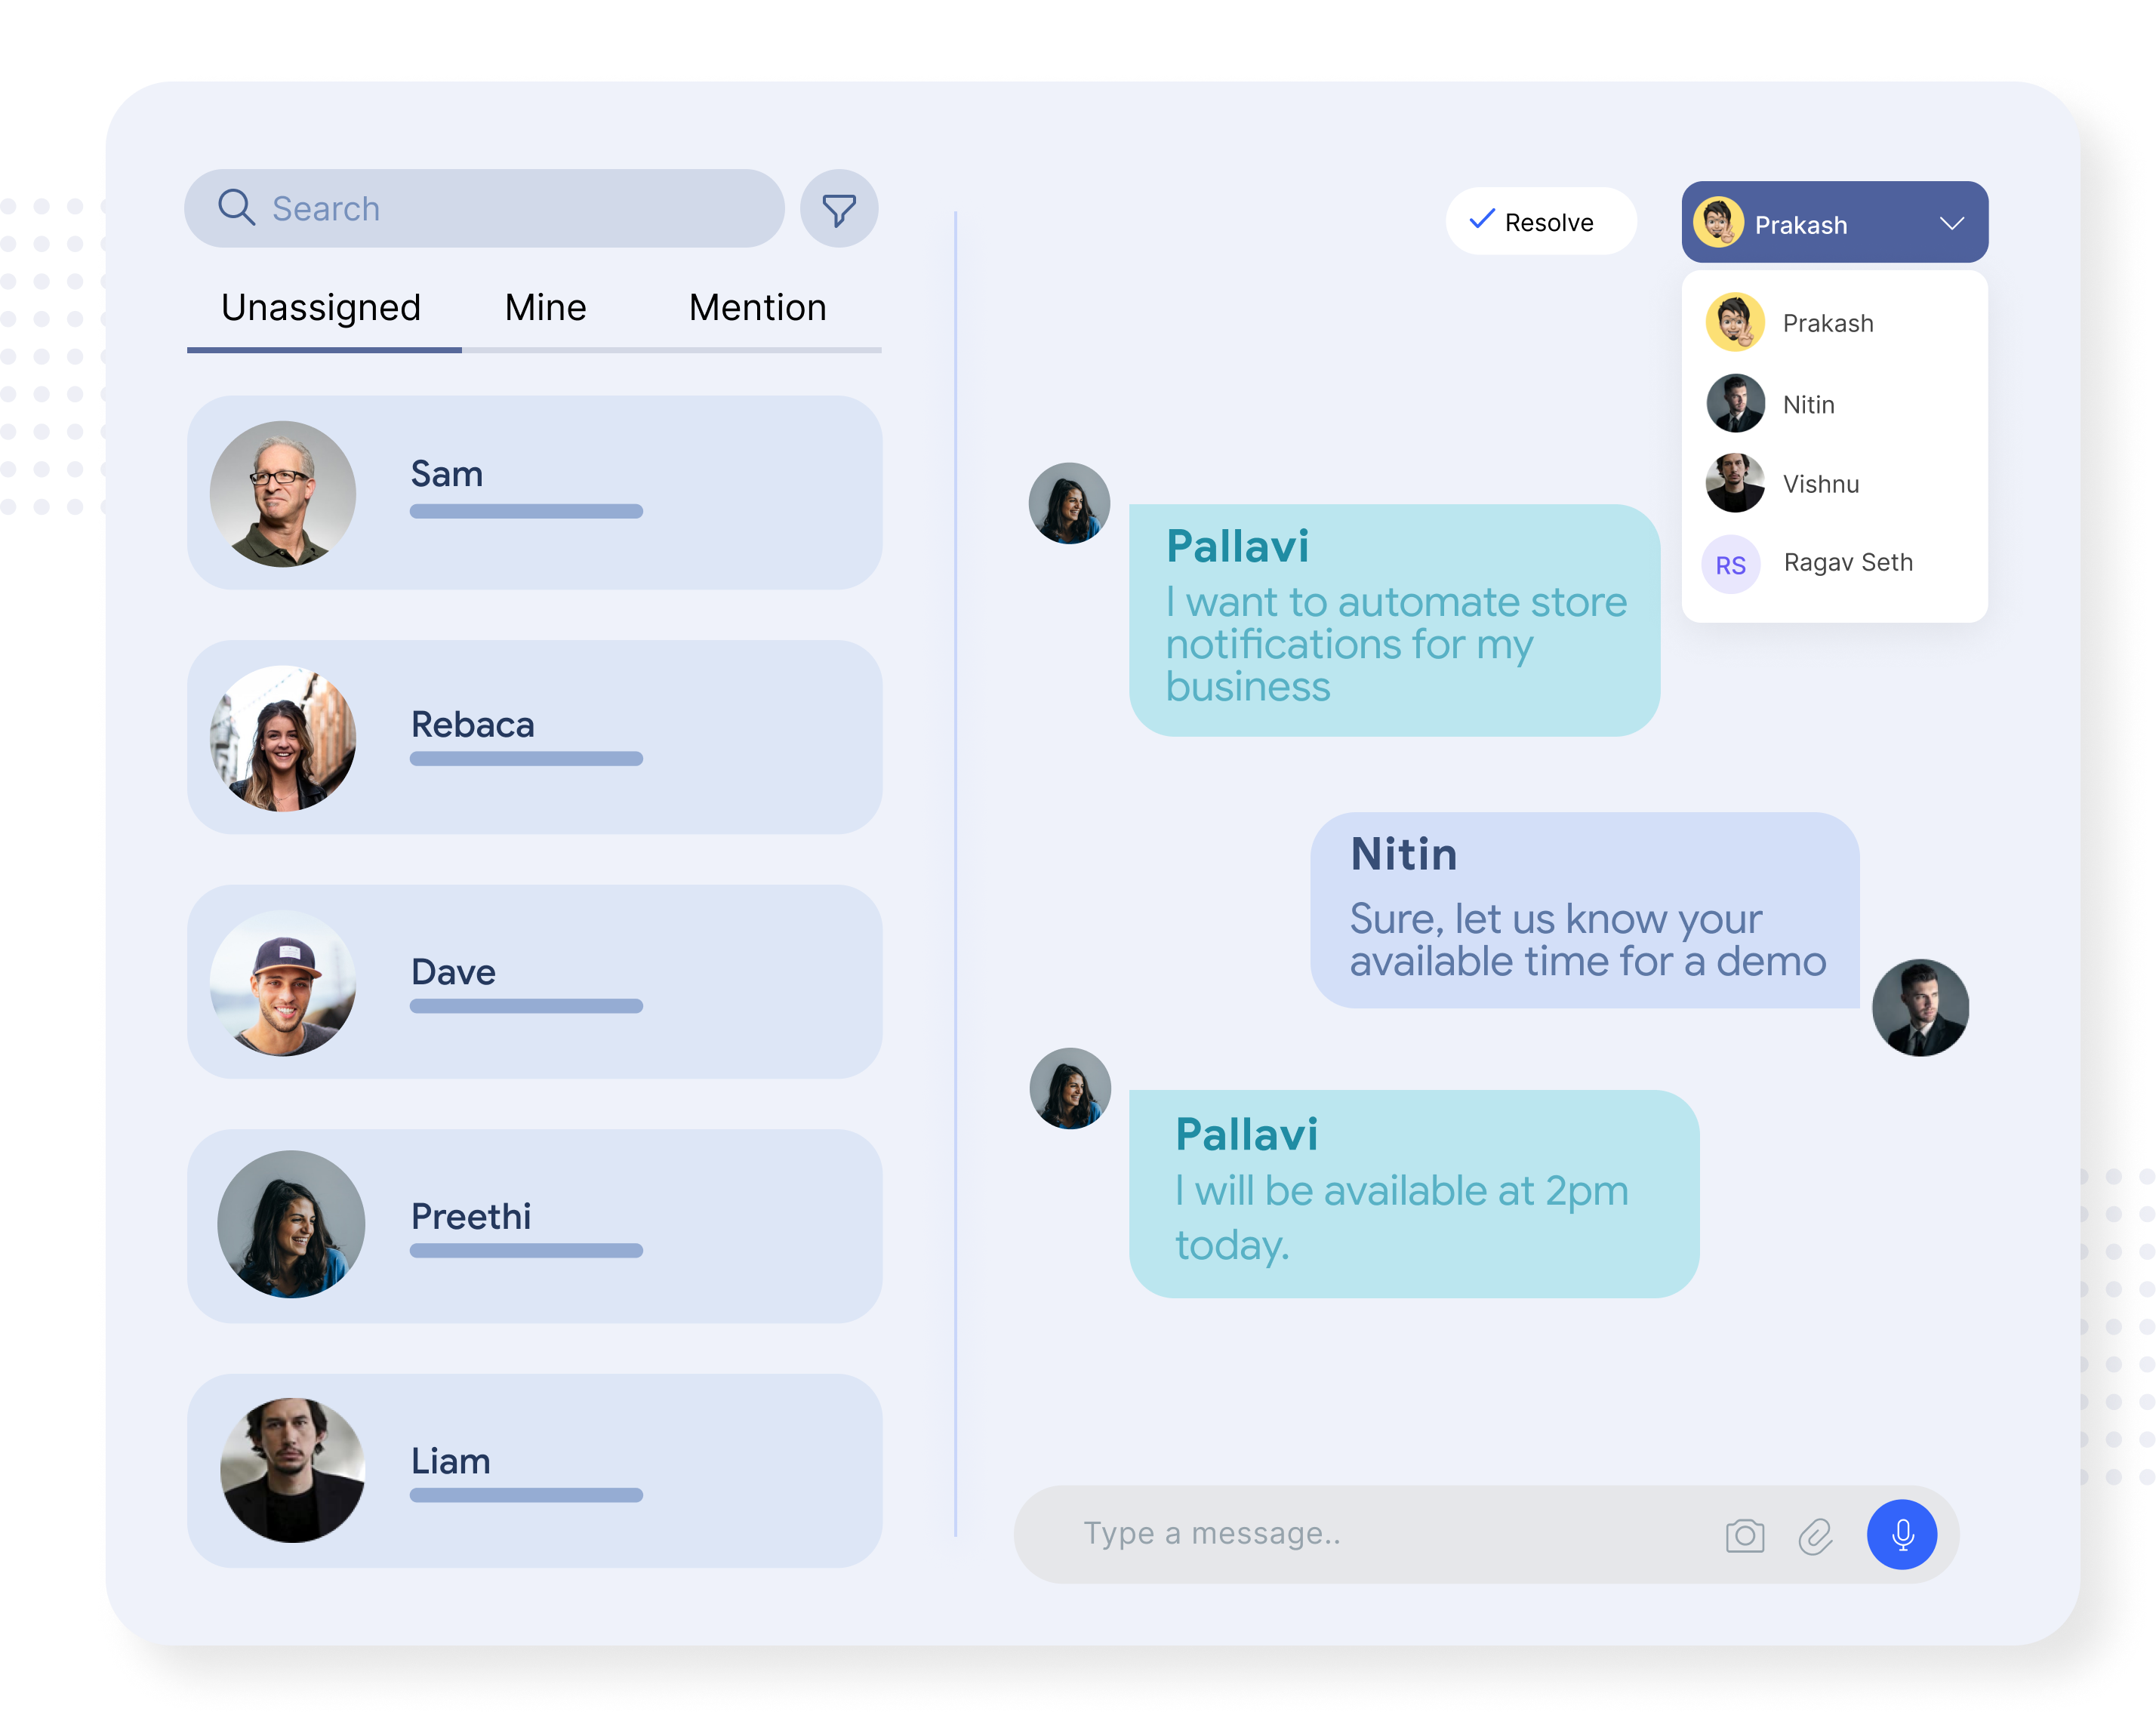The width and height of the screenshot is (2156, 1721).
Task: Click the search magnifier icon
Action: (237, 207)
